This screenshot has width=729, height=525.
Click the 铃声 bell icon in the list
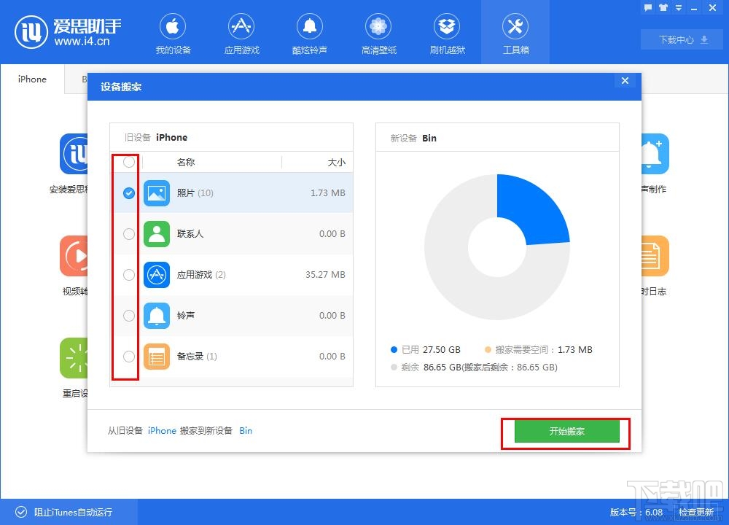(157, 316)
